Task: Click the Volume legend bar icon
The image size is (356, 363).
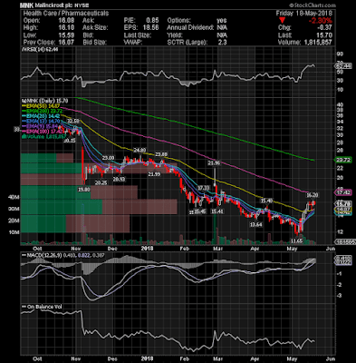Action: (x=23, y=137)
